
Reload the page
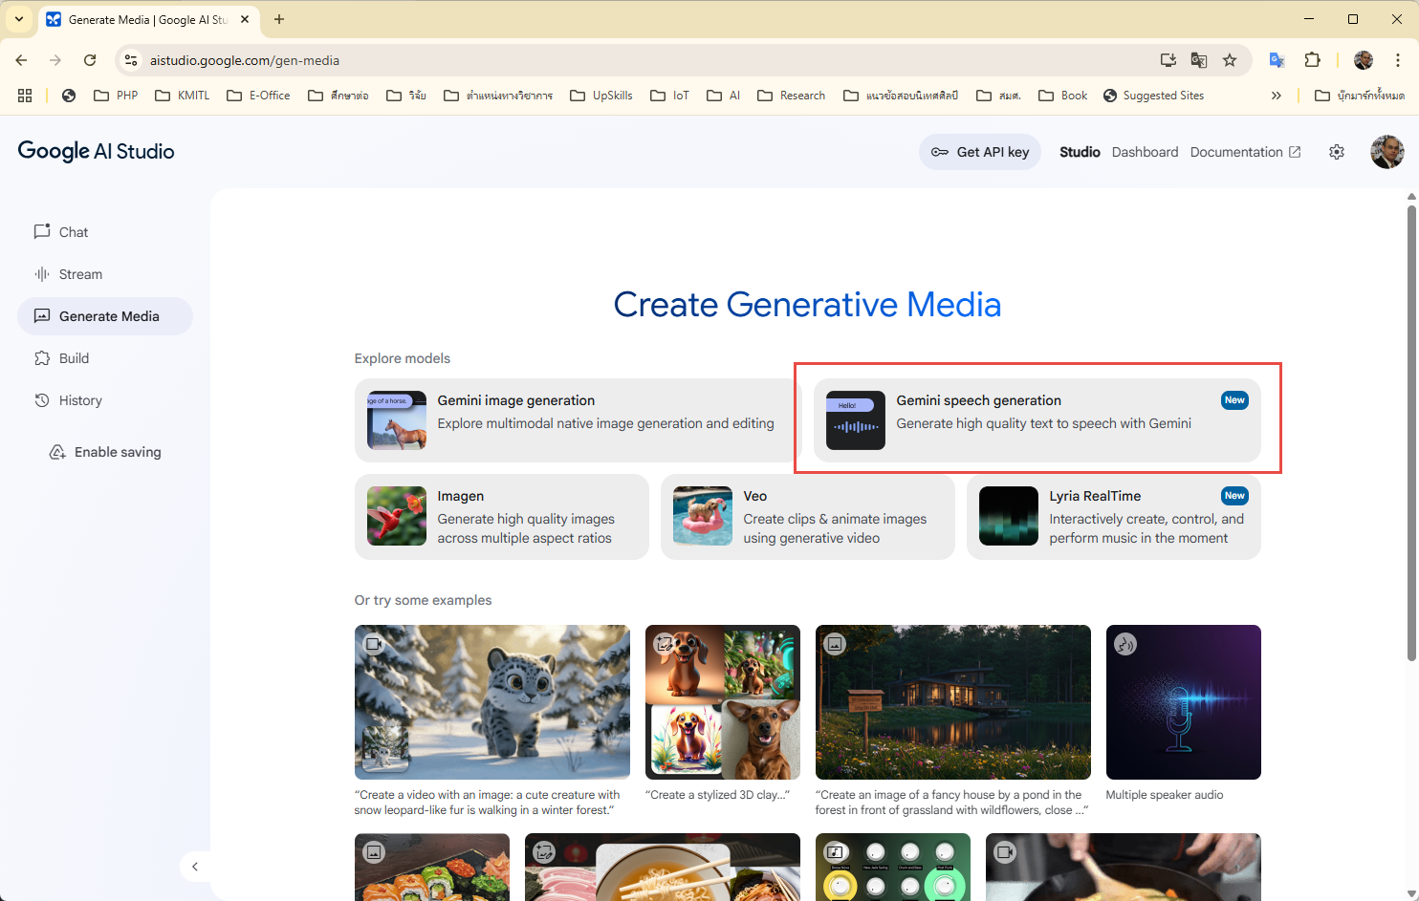click(90, 60)
